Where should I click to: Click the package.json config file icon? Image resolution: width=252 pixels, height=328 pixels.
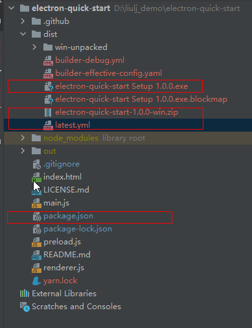pos(37,216)
